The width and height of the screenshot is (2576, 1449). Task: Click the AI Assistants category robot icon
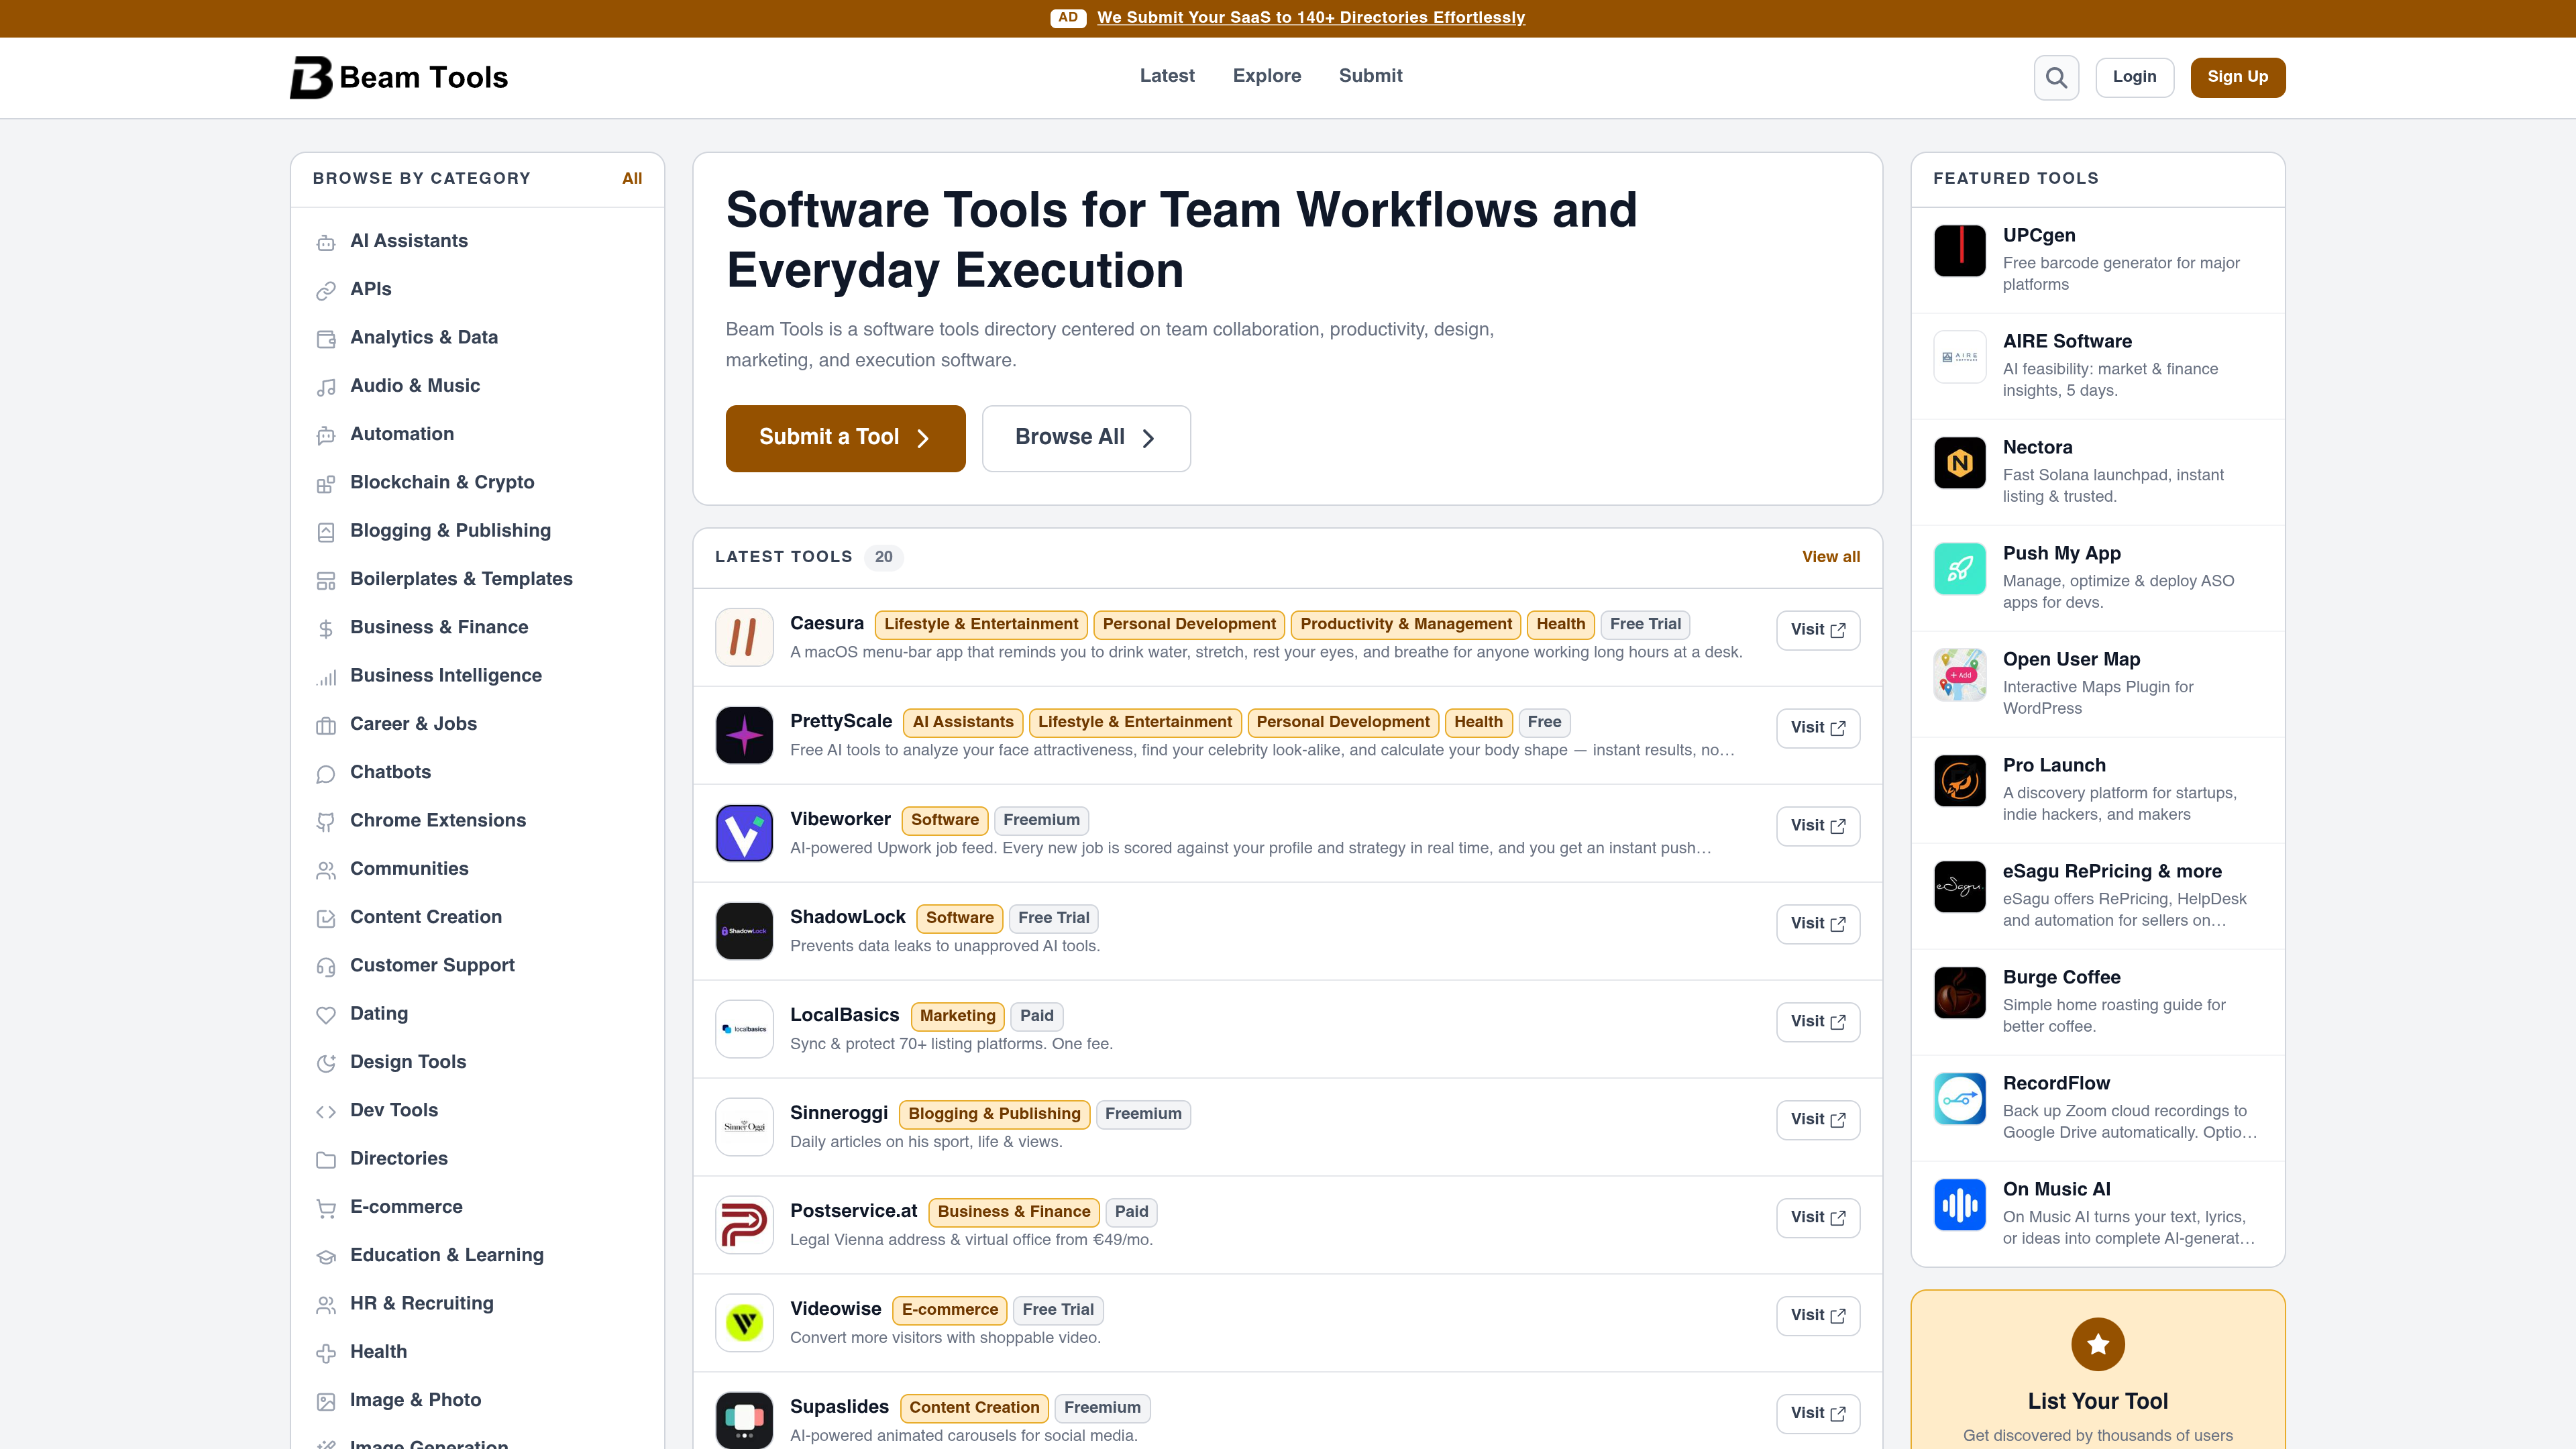pos(326,242)
